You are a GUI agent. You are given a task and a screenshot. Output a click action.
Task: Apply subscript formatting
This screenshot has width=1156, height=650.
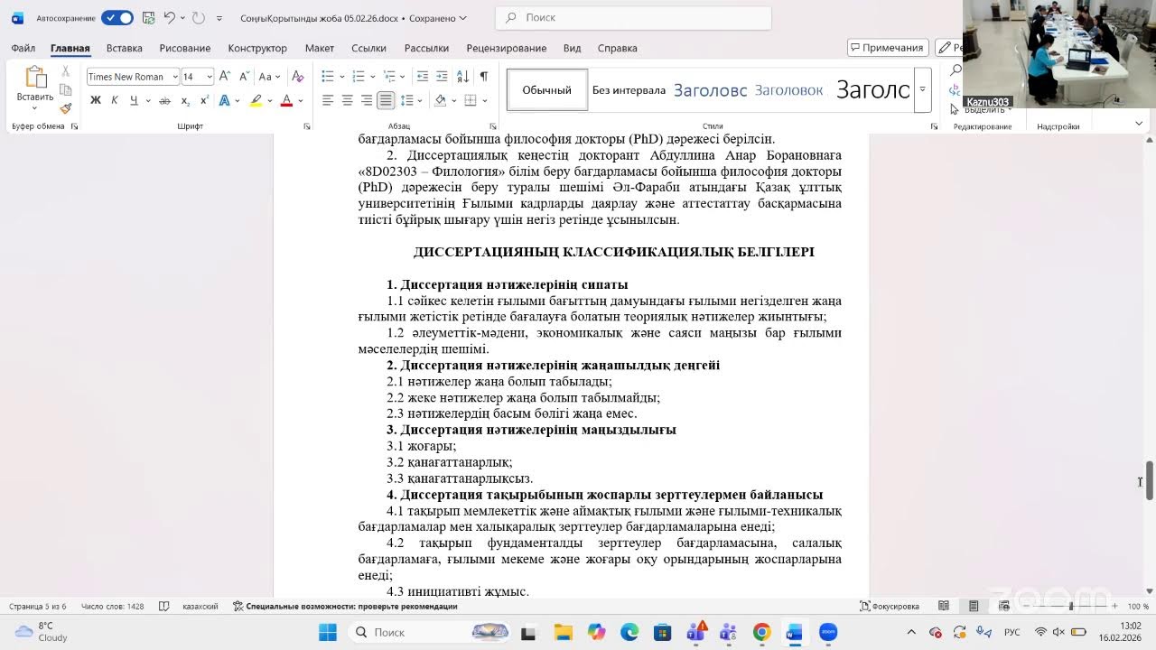185,100
